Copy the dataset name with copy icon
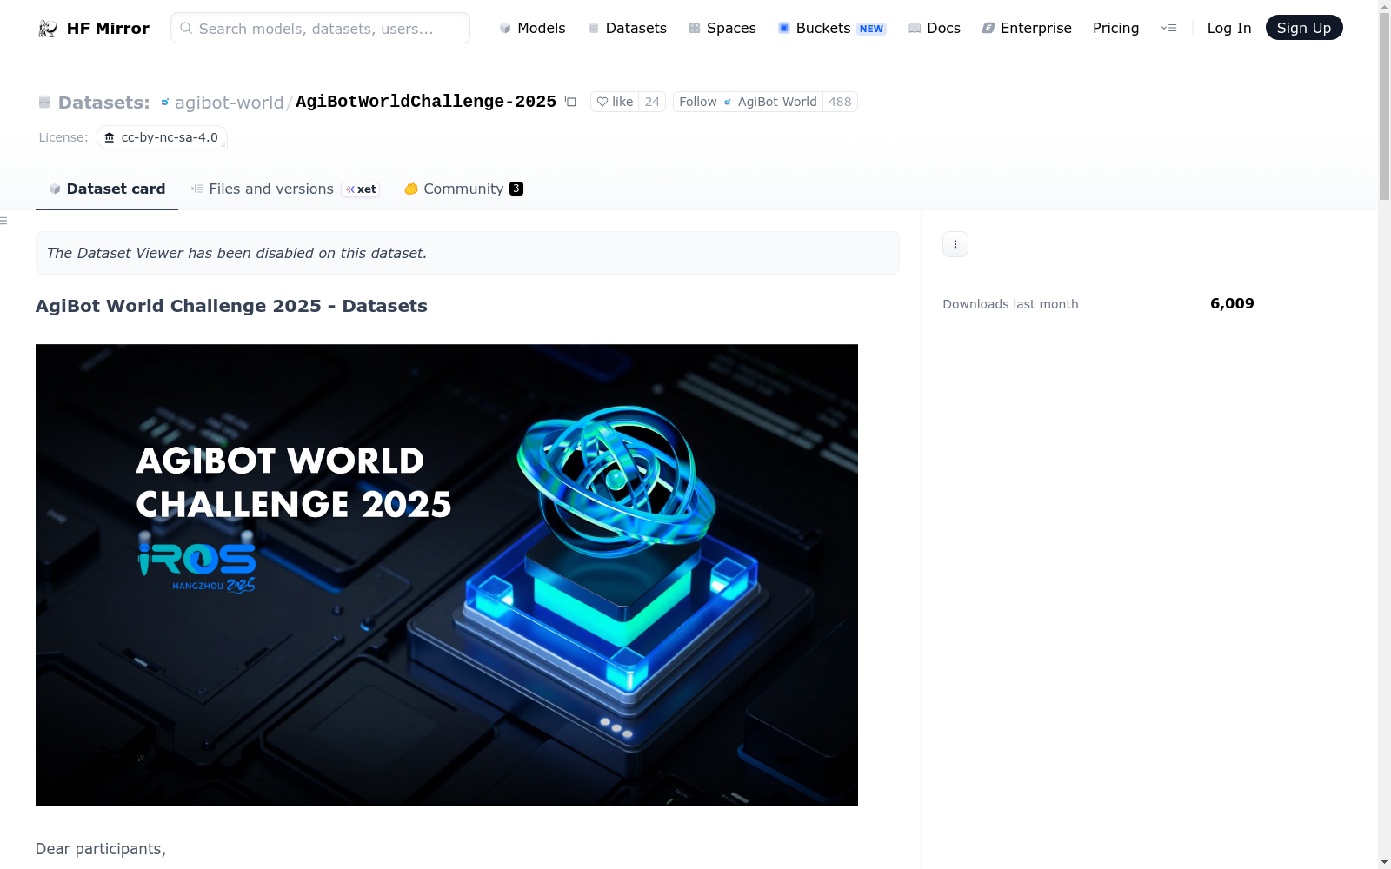Screen dimensions: 1391x869 [570, 102]
